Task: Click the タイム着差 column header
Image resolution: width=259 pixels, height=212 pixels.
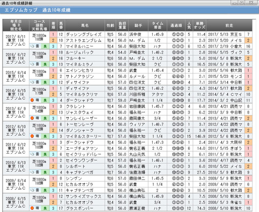Action: pos(158,25)
